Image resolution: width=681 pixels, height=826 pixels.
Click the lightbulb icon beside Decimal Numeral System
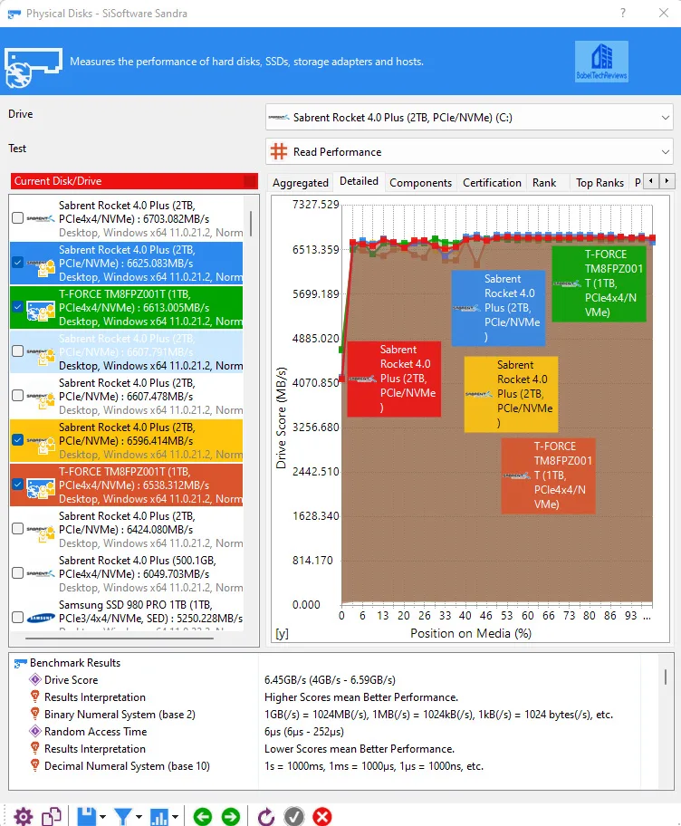(x=35, y=765)
